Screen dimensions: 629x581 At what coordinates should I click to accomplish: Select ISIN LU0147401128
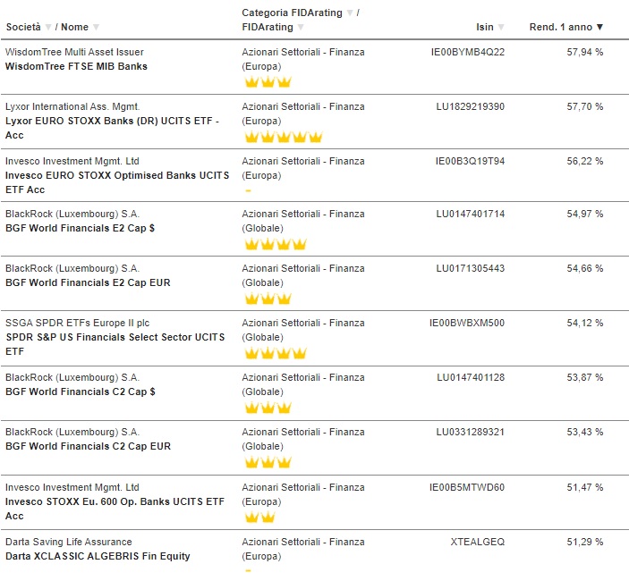pos(471,377)
